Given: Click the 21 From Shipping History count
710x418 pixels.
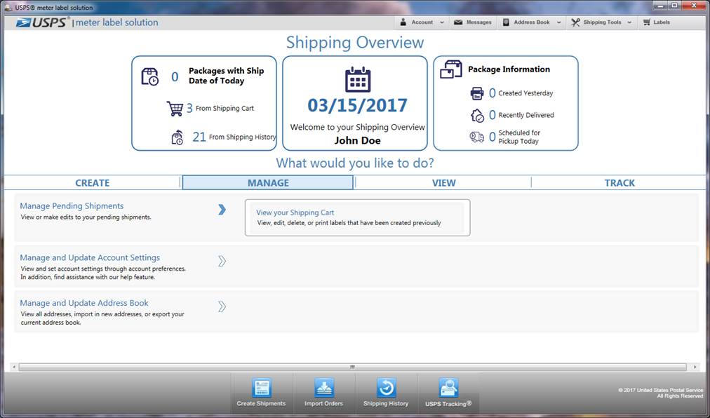Looking at the screenshot, I should click(199, 137).
